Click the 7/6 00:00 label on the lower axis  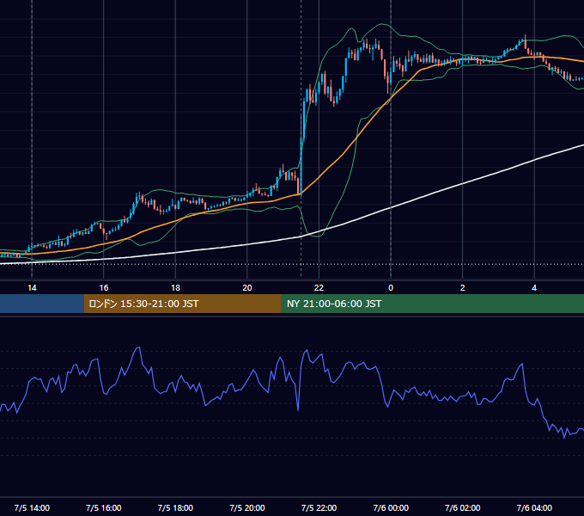[391, 507]
